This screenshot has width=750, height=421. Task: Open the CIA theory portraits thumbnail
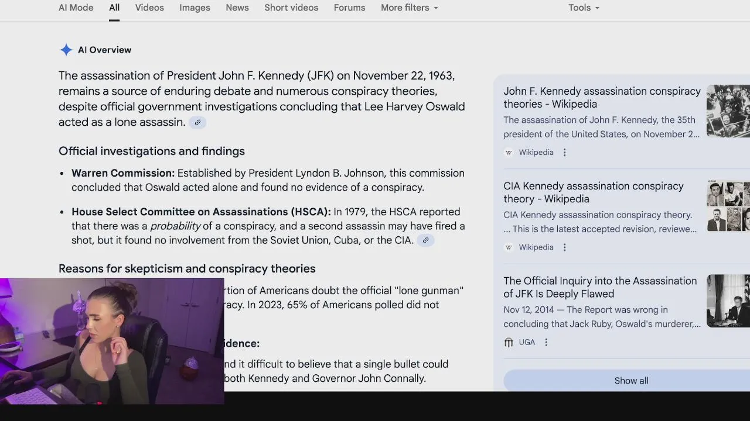728,206
